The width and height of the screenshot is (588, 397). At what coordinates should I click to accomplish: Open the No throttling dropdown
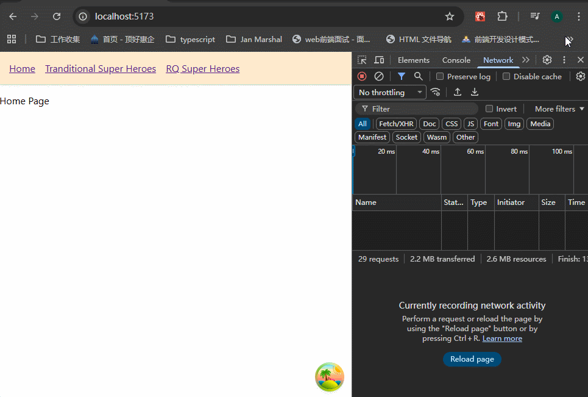point(390,92)
